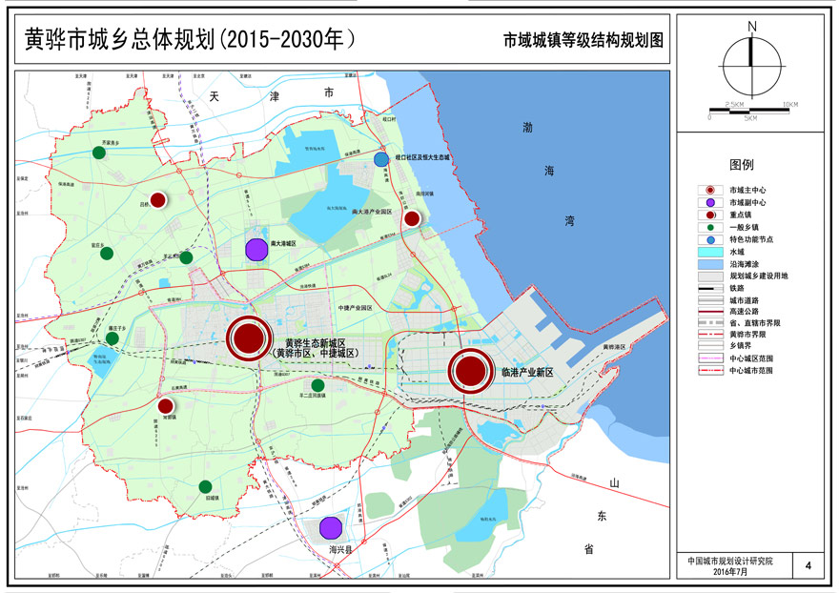Click the 铁路 legend line sample

710,289
